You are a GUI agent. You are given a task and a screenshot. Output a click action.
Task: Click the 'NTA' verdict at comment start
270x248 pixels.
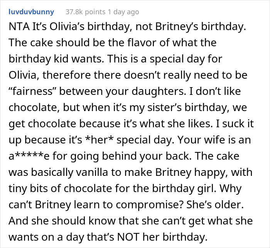[19, 27]
